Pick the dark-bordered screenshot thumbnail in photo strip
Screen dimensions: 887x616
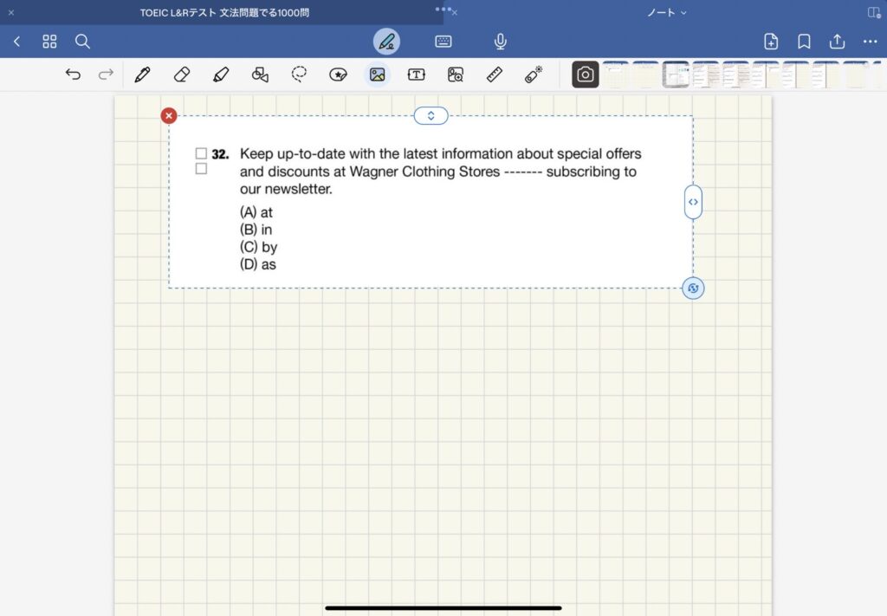click(676, 75)
